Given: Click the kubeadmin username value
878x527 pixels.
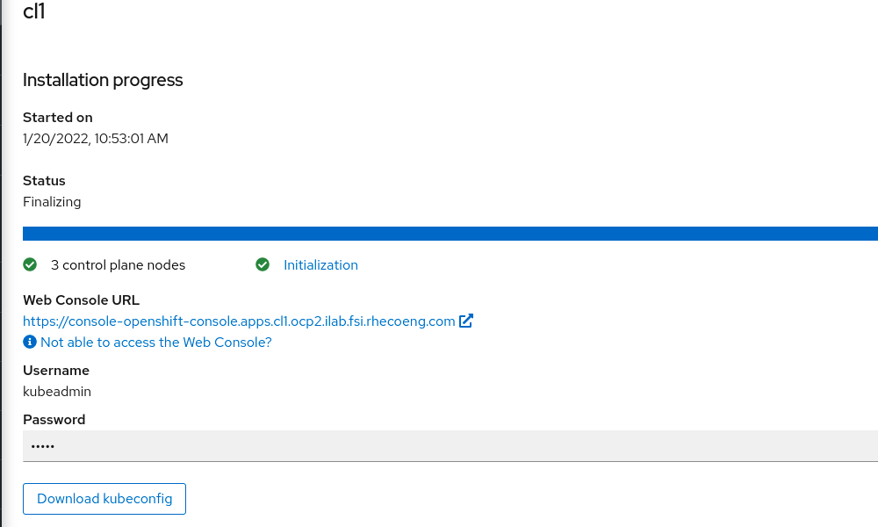Looking at the screenshot, I should [x=57, y=392].
